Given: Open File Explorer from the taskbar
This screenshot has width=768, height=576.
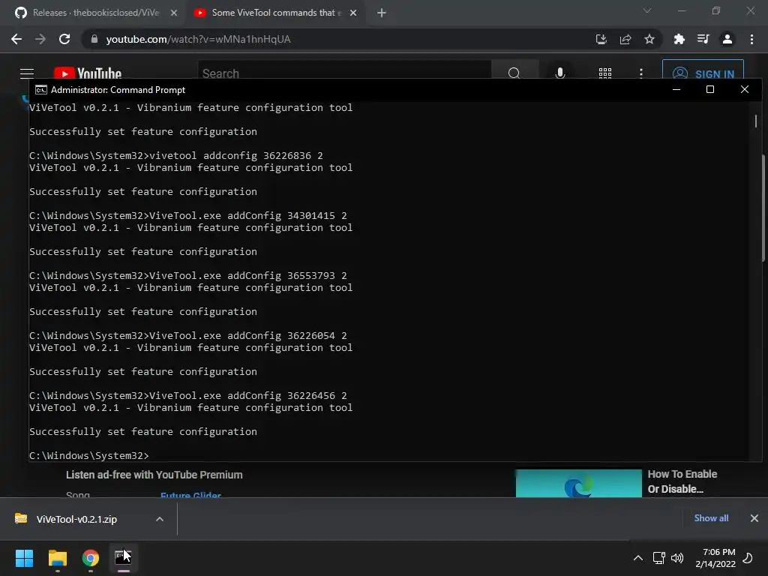Looking at the screenshot, I should pos(57,558).
